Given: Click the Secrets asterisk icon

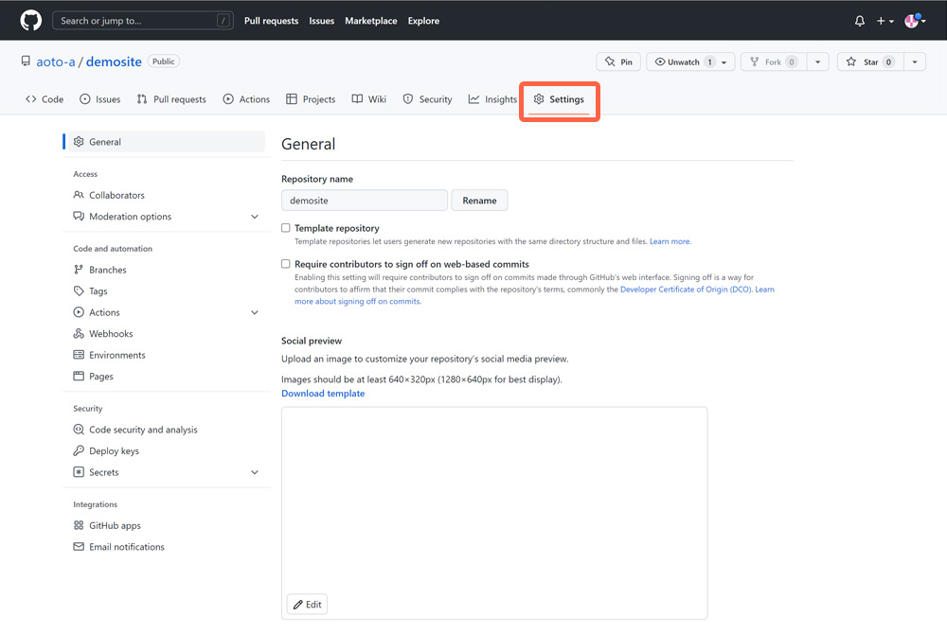Looking at the screenshot, I should tap(79, 472).
